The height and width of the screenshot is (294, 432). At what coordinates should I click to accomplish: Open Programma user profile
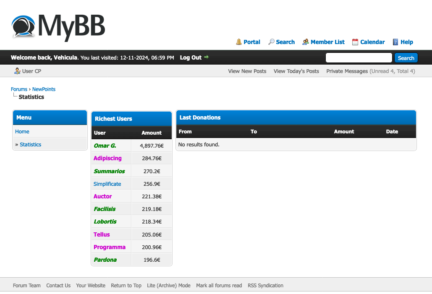(x=110, y=247)
